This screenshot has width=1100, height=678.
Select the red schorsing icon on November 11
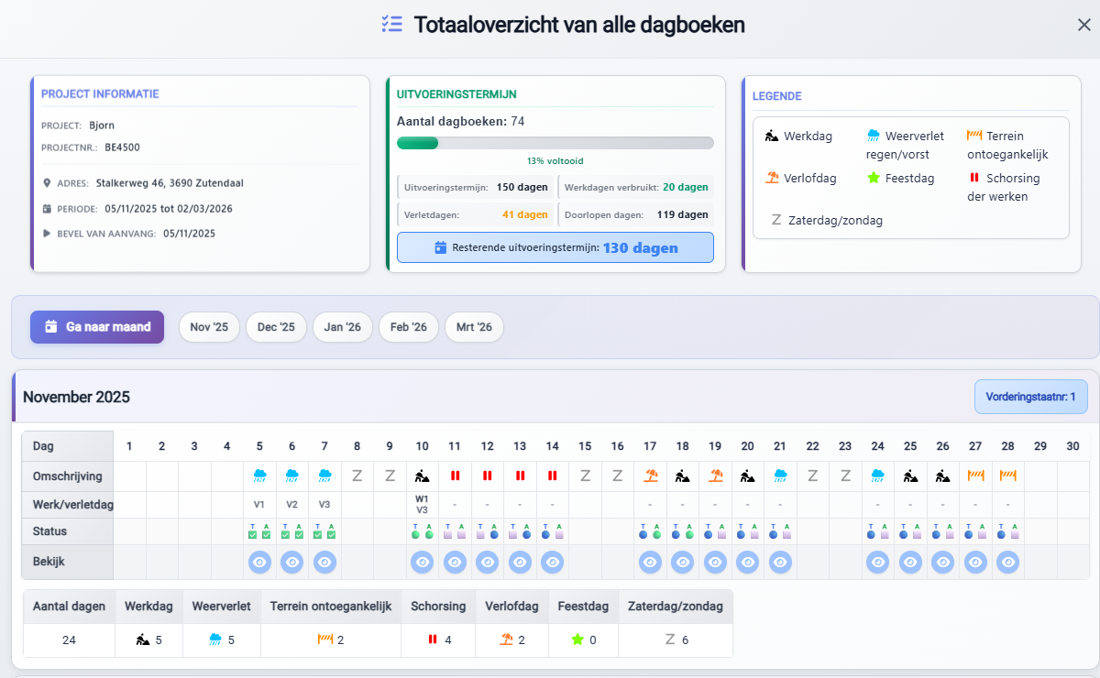click(455, 476)
